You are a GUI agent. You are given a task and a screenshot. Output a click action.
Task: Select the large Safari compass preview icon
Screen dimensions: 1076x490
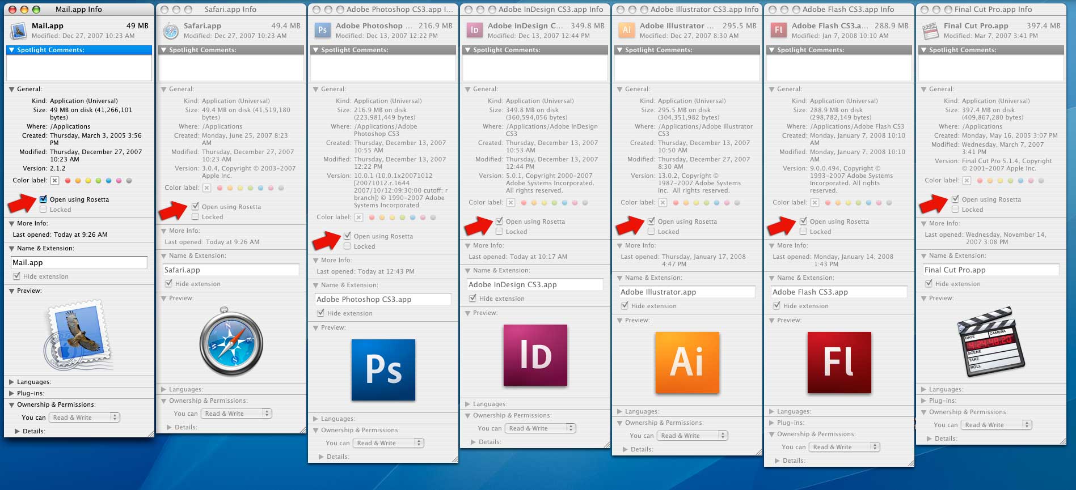click(231, 342)
